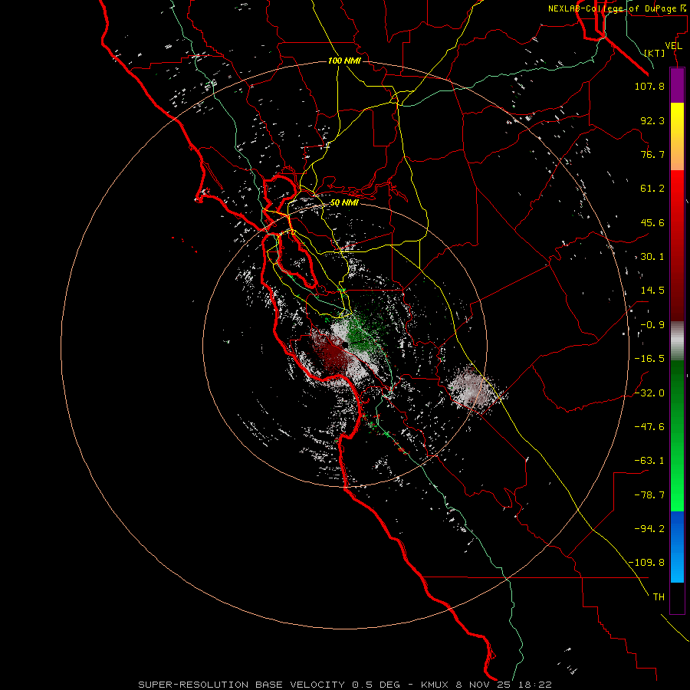Select the -16.5 legend value
This screenshot has height=690, width=690.
pyautogui.click(x=649, y=359)
